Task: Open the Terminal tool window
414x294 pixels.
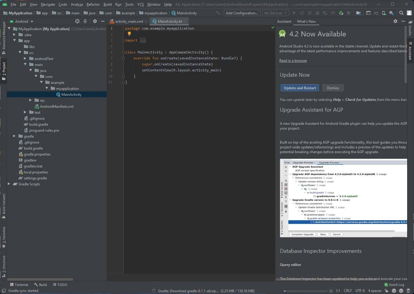Action: pyautogui.click(x=19, y=284)
